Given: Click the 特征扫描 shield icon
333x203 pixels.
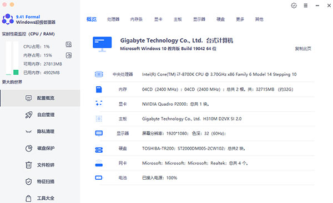Looking at the screenshot, I should click(x=29, y=181).
